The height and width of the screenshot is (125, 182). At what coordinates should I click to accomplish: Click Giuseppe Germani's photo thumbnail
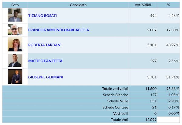coord(15,77)
